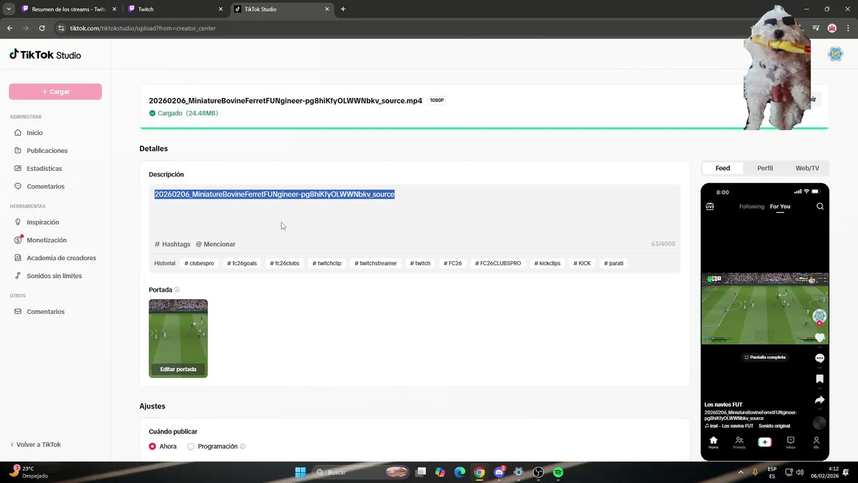Open the Chrome tab search dropdown
The image size is (858, 483).
point(9,9)
